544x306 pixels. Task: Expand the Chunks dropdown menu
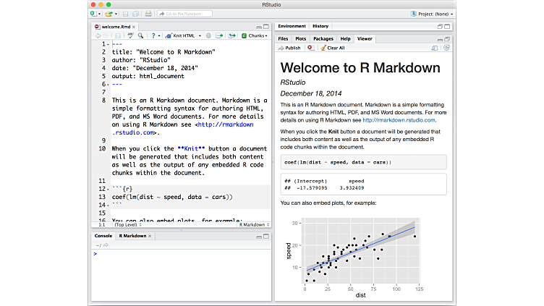[x=255, y=35]
